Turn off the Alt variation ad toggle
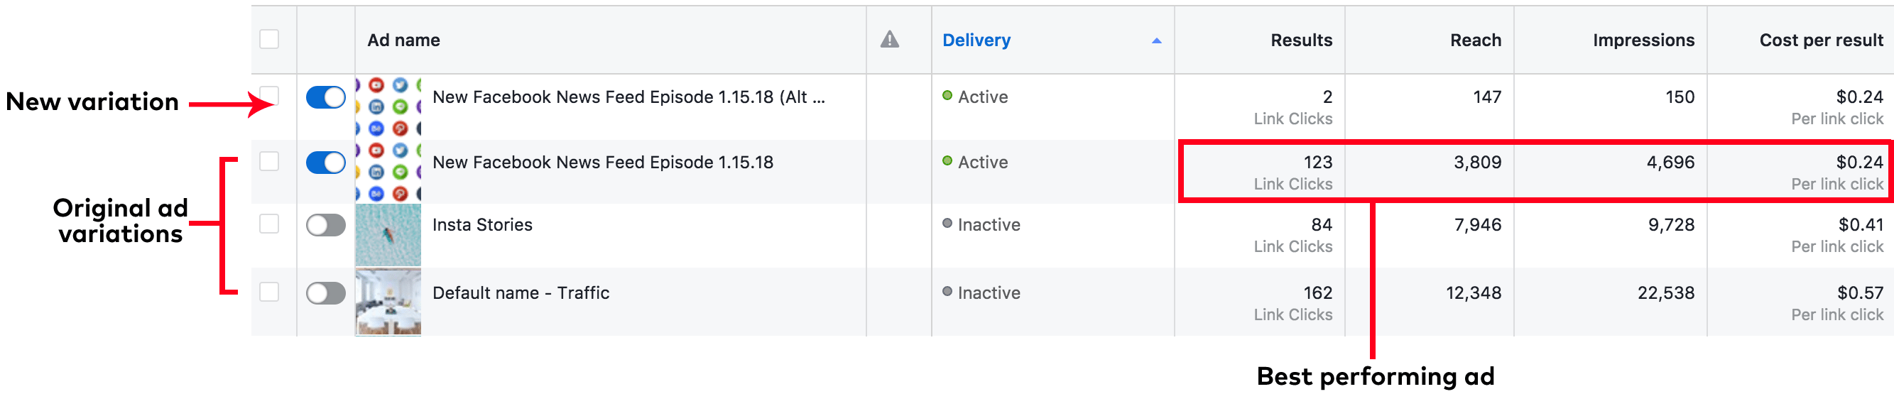Viewport: 1894px width, 394px height. (x=326, y=97)
